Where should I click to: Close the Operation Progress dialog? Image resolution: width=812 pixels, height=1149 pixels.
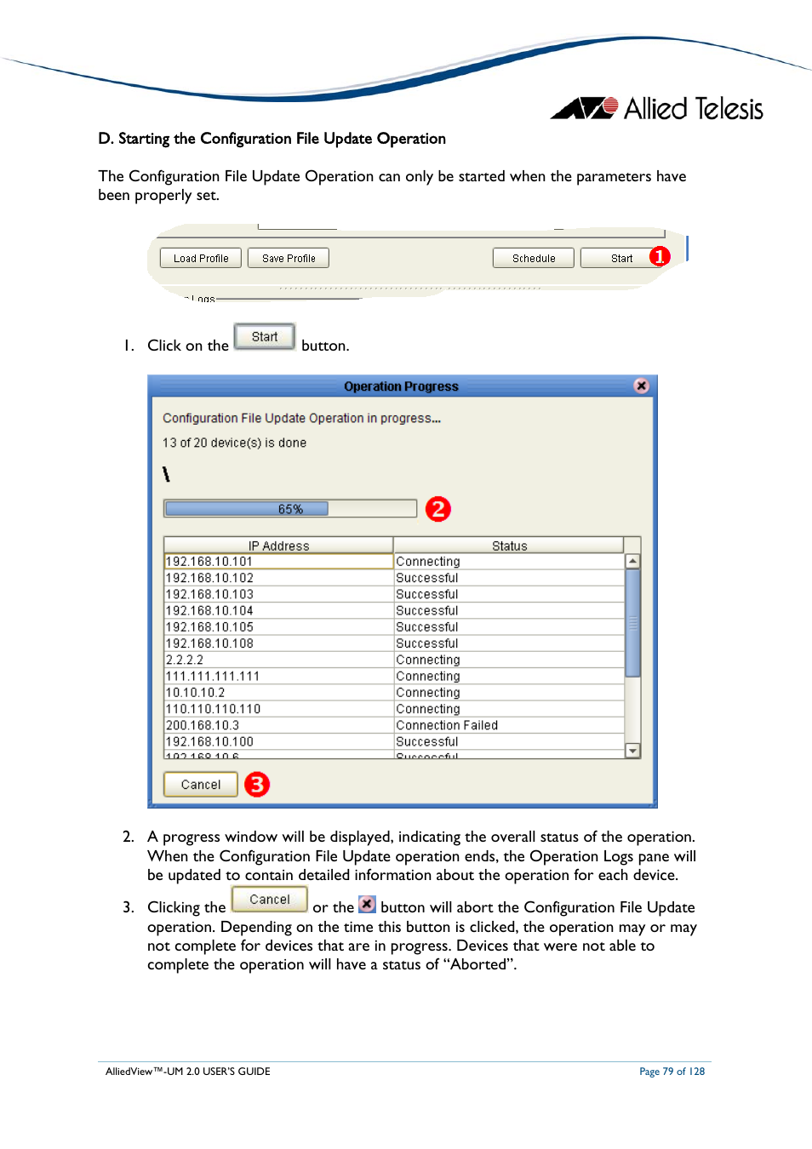[642, 386]
